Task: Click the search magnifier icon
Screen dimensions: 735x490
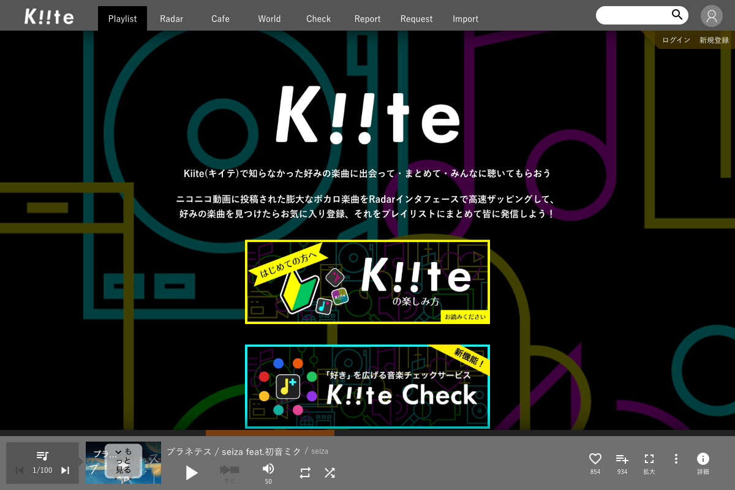Action: pos(677,15)
